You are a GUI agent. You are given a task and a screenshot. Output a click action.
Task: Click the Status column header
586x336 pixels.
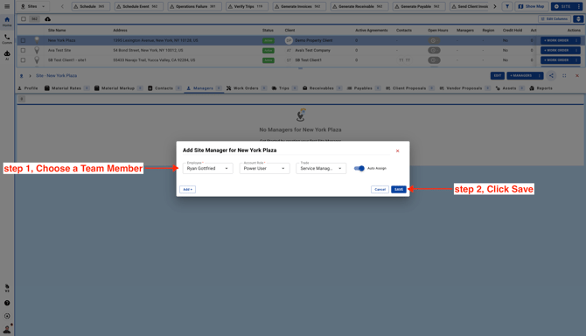(x=268, y=31)
